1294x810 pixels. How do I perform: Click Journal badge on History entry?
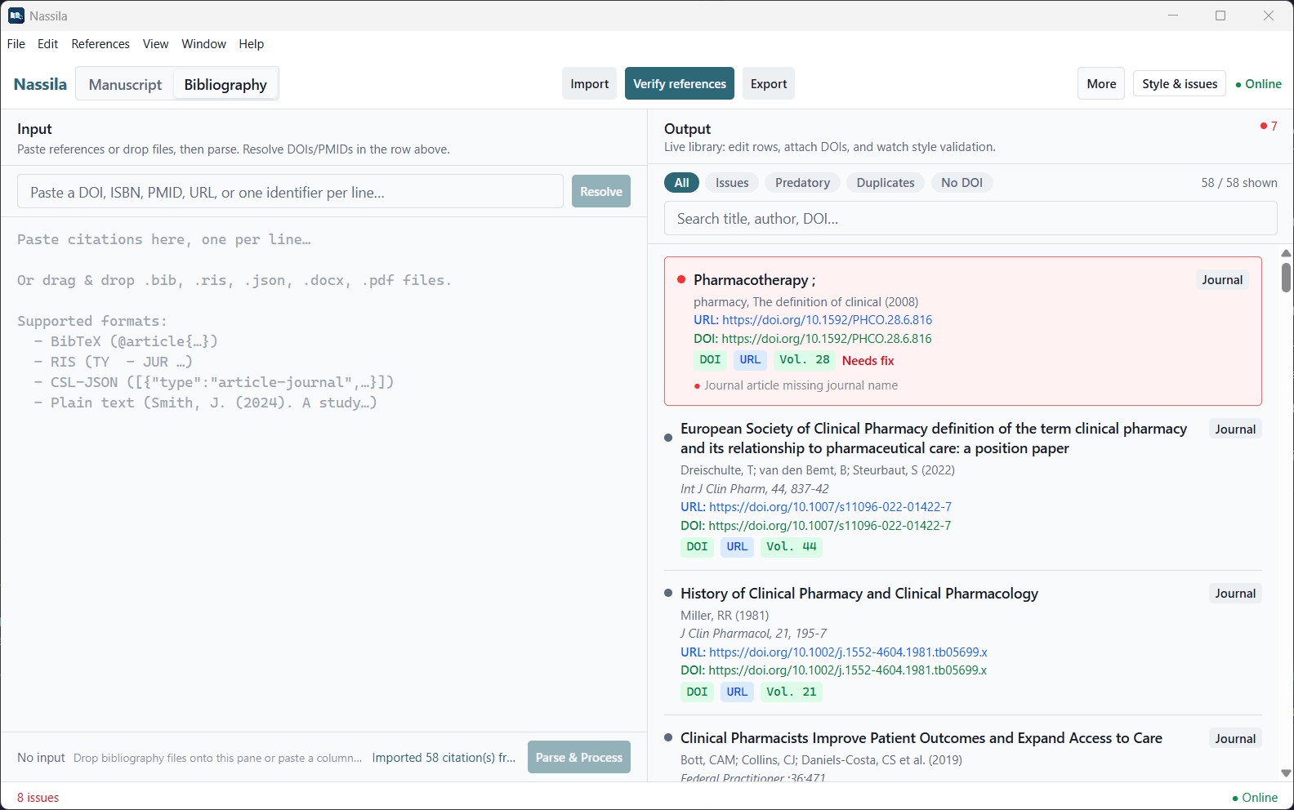tap(1235, 593)
